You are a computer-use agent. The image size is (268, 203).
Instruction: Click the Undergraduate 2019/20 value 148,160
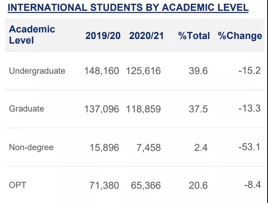pyautogui.click(x=102, y=71)
